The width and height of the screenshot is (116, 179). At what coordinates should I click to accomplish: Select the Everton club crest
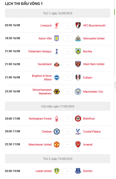[x=78, y=171]
